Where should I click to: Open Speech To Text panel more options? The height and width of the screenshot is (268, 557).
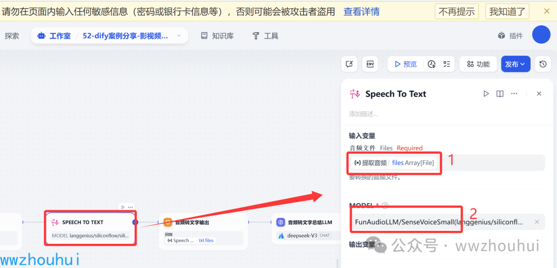pos(514,94)
